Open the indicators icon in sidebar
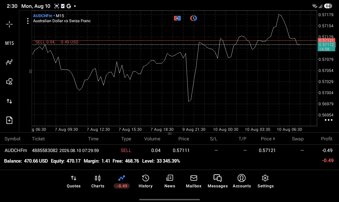Image resolution: width=339 pixels, height=202 pixels. [9, 62]
